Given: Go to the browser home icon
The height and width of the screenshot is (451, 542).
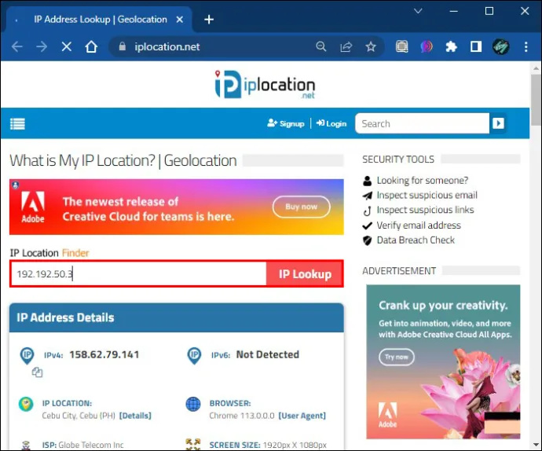Looking at the screenshot, I should coord(91,46).
